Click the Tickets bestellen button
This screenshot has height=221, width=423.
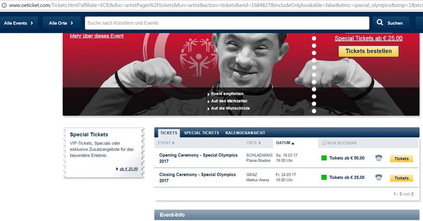point(368,51)
